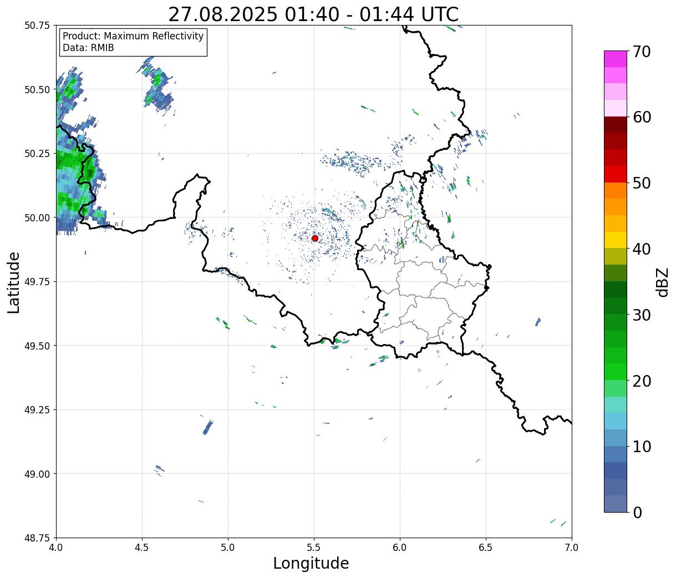Click the 'Longitude' axis label

311,563
